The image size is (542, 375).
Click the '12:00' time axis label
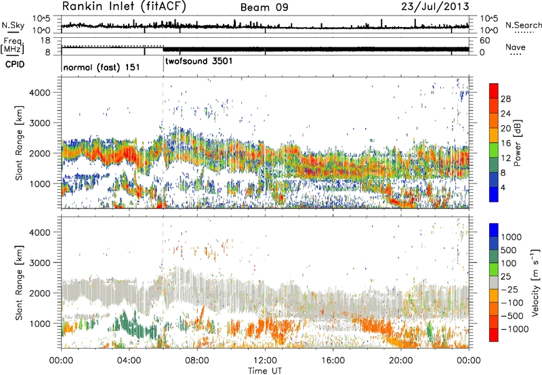[x=265, y=361]
